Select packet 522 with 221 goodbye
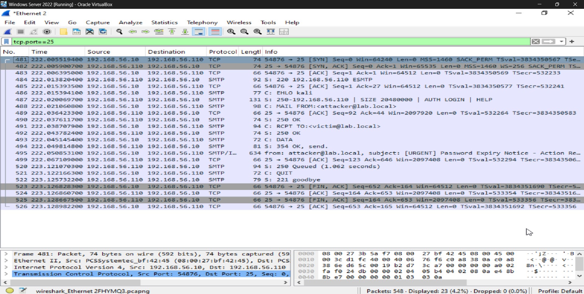This screenshot has height=294, width=584. tap(292, 180)
